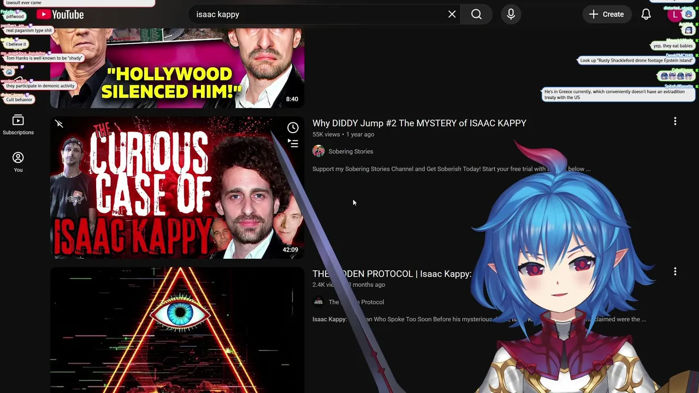699x393 pixels.
Task: Open more options for Why DIDDY Jump video
Action: coord(675,121)
